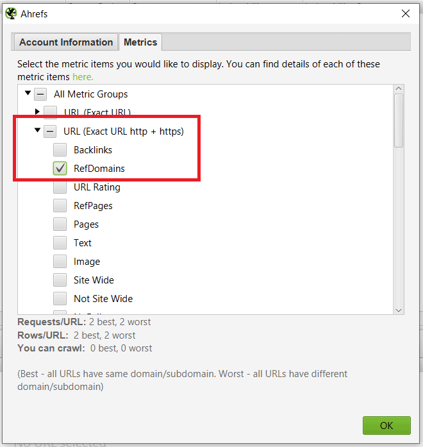
Task: Collapse URL (Exact URL http + https) group
Action: [x=37, y=130]
